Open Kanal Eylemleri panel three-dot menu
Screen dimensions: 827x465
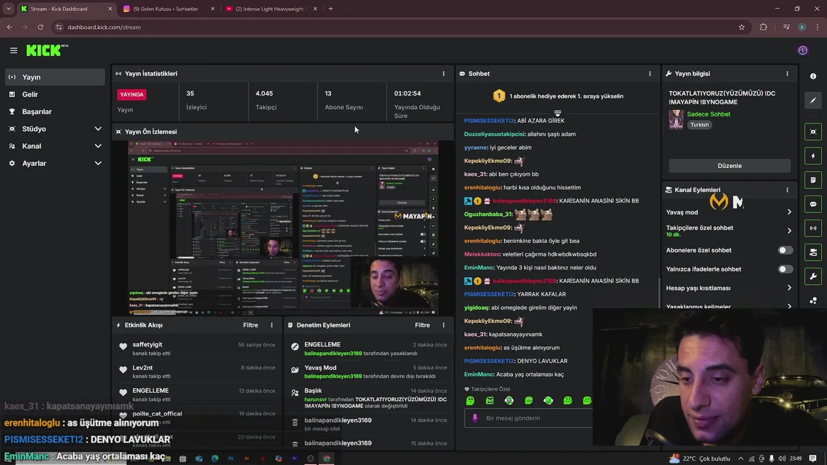787,190
